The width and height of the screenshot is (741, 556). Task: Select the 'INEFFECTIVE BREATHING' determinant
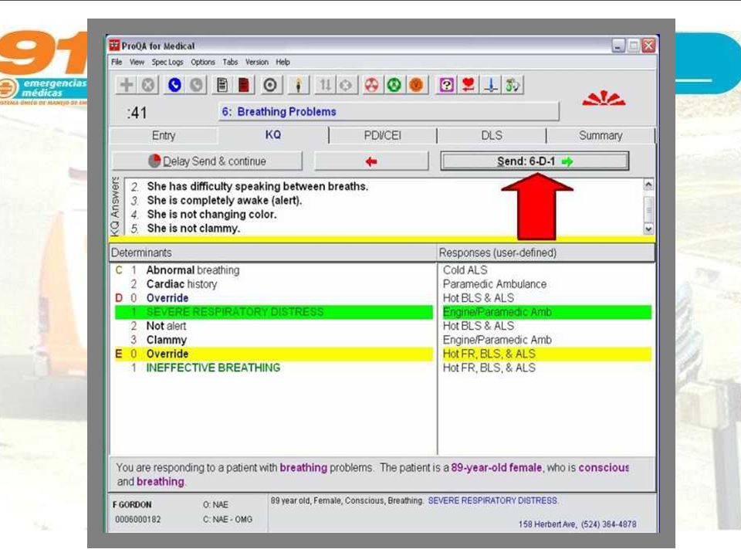click(213, 368)
